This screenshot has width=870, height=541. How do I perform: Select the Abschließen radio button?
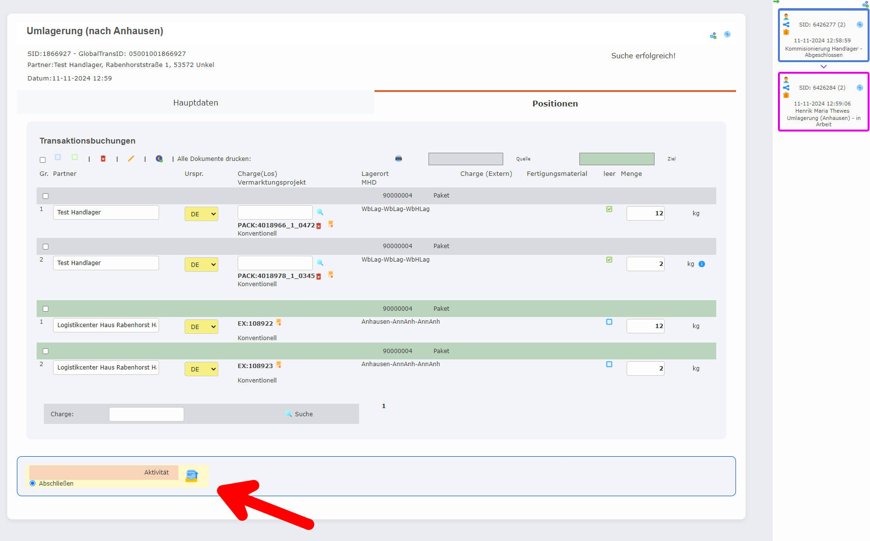(x=33, y=483)
